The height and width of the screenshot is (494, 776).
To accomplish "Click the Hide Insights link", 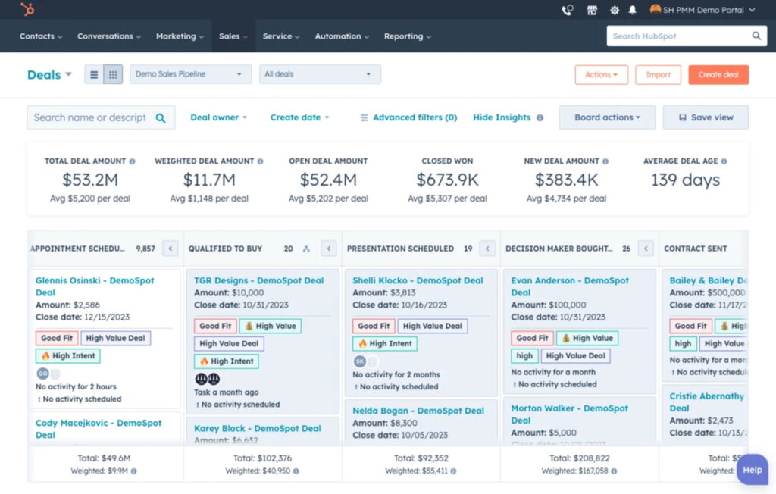I will [502, 117].
